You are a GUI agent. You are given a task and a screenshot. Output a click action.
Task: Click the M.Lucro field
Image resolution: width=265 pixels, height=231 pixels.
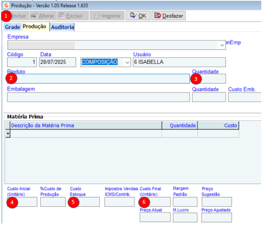(185, 217)
